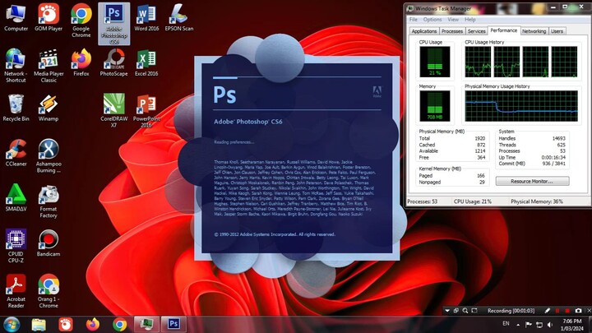592x333 pixels.
Task: Select the Orang 1 - Chrome shortcut
Action: pyautogui.click(x=49, y=291)
